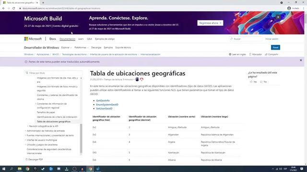Close the Microsoft Build banner
Image resolution: width=307 pixels, height=172 pixels.
pos(278,17)
